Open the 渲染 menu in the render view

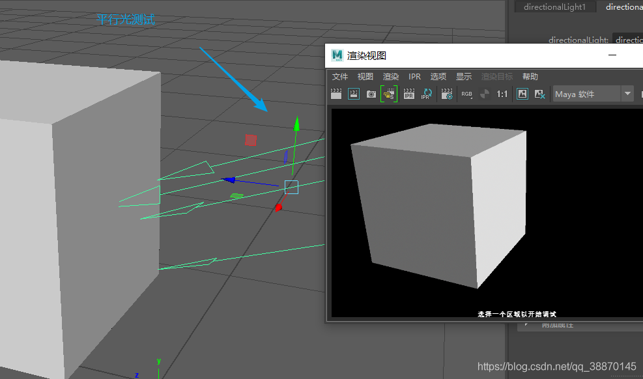click(x=391, y=77)
